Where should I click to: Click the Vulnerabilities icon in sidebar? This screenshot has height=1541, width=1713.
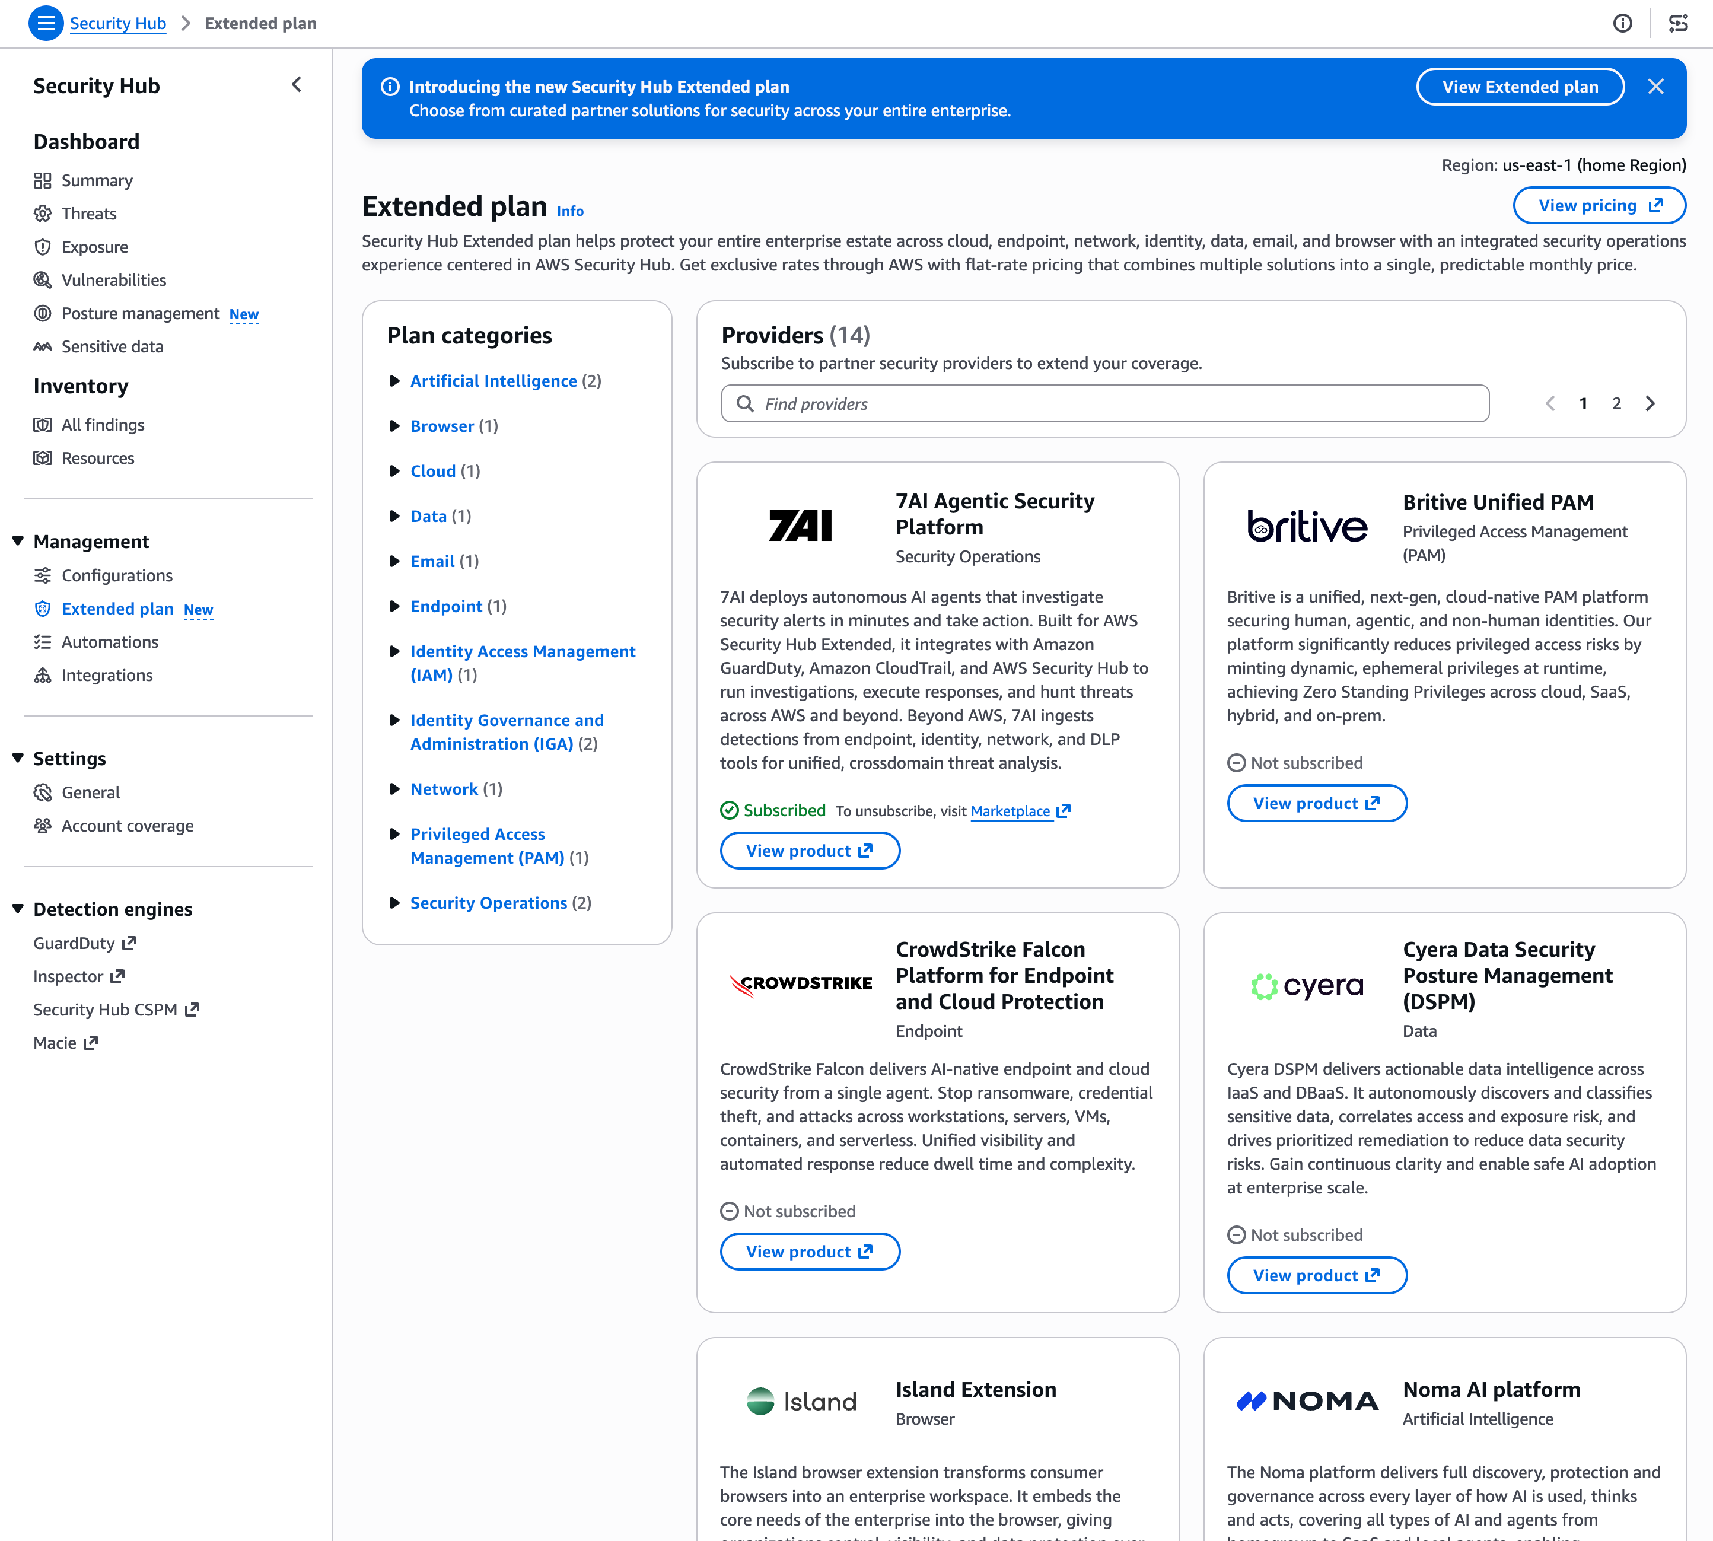pos(42,279)
